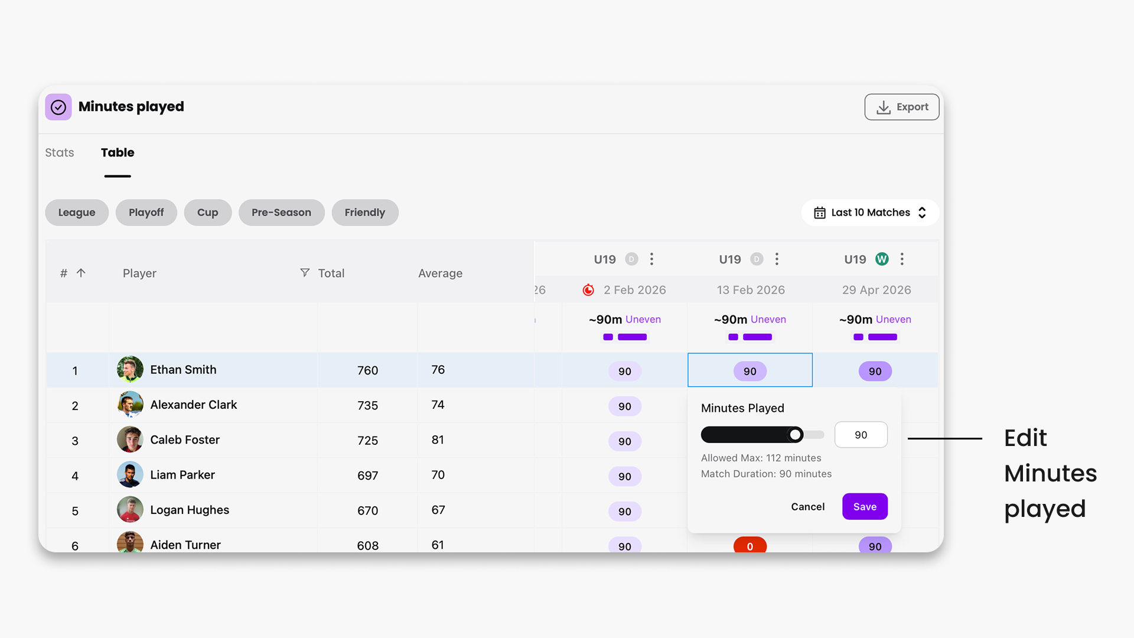Toggle the Playoff filter chip
The image size is (1134, 638).
pyautogui.click(x=146, y=213)
